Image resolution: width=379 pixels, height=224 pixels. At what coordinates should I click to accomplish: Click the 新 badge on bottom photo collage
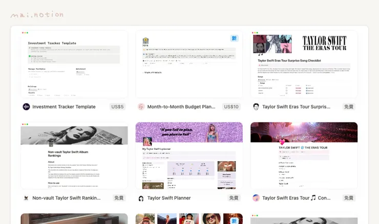234,220
